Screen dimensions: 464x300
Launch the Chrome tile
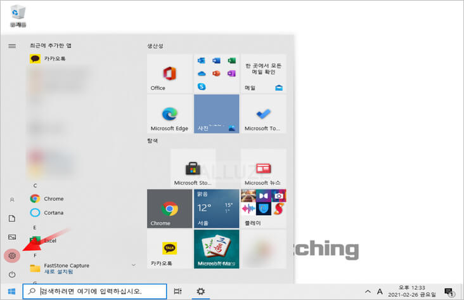pos(169,209)
